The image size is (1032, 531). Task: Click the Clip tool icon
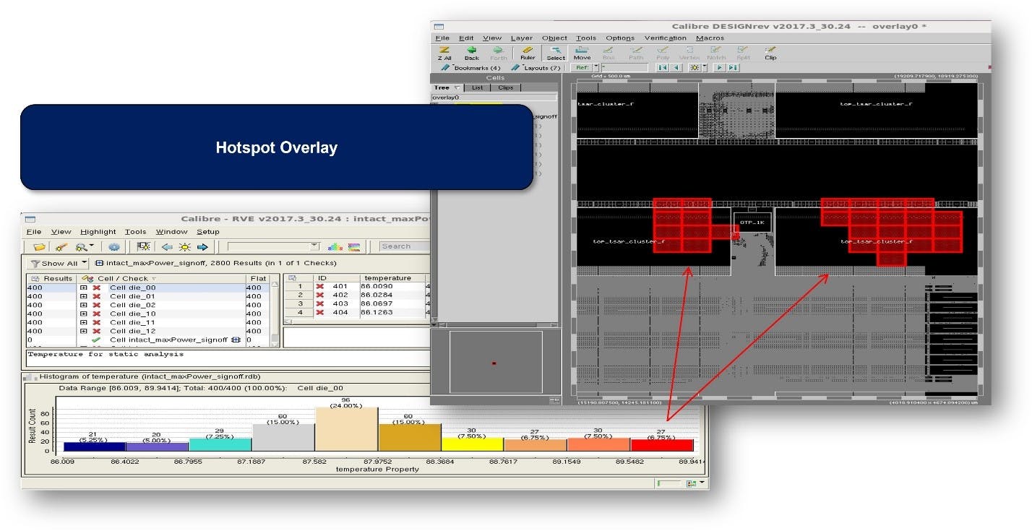click(x=770, y=52)
